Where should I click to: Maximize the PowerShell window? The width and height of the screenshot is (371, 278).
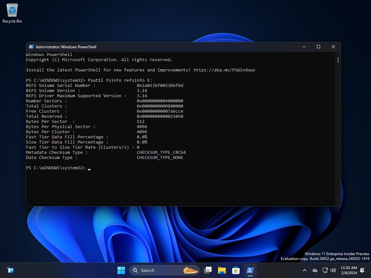coord(319,47)
